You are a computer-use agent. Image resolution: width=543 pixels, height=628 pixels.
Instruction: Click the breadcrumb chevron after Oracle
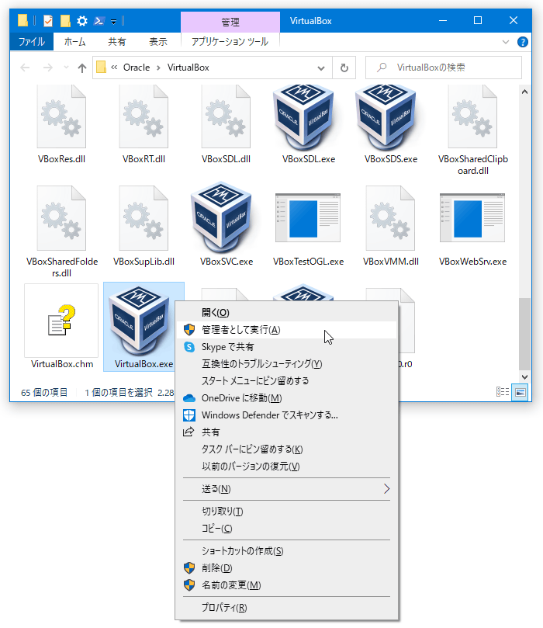(159, 68)
